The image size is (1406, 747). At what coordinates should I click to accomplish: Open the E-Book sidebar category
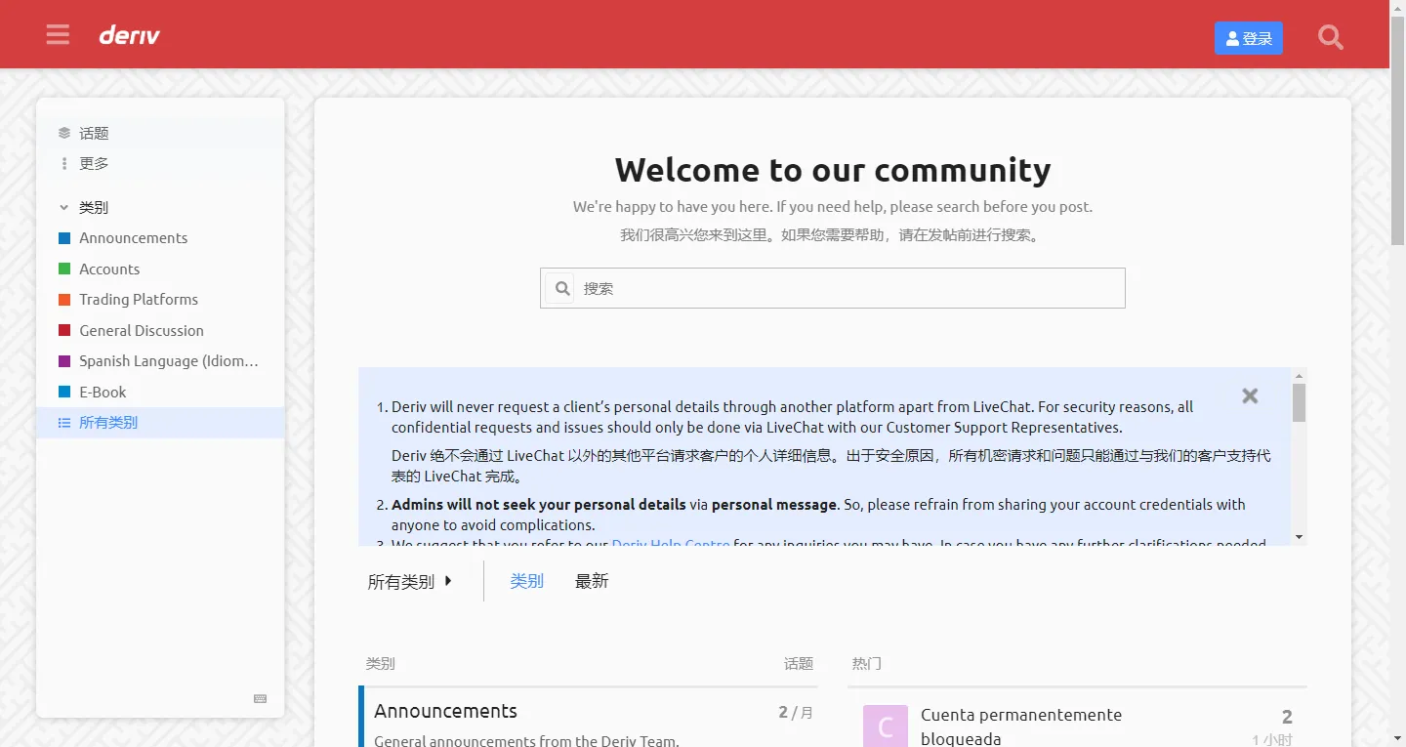pos(160,392)
